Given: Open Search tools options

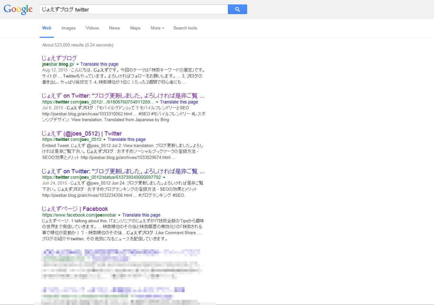Looking at the screenshot, I should coord(185,28).
